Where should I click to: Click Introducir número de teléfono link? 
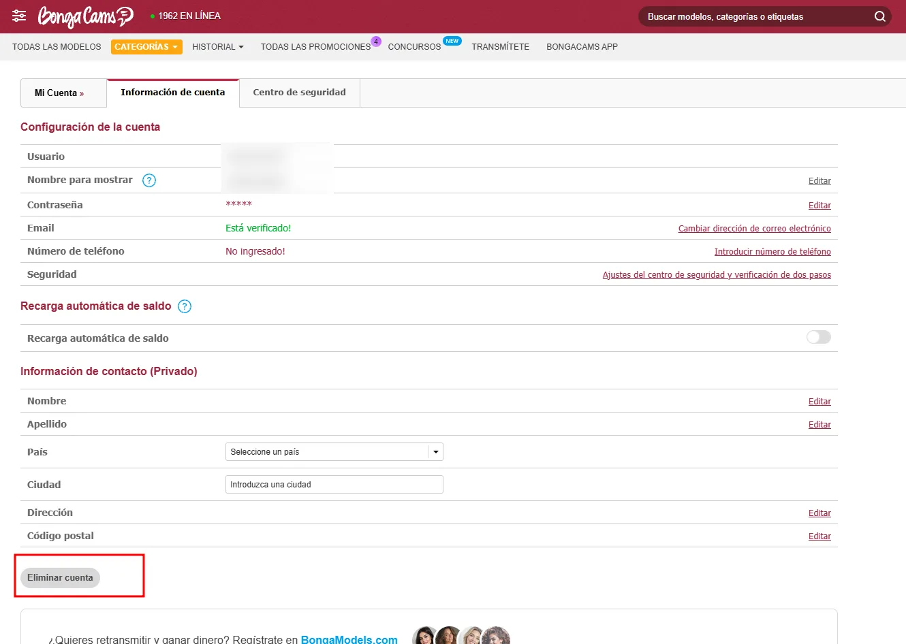coord(772,252)
